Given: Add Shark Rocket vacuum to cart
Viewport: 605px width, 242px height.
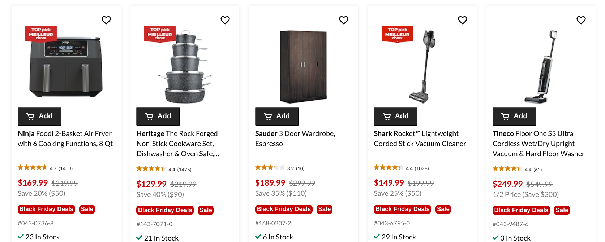Looking at the screenshot, I should tap(396, 116).
